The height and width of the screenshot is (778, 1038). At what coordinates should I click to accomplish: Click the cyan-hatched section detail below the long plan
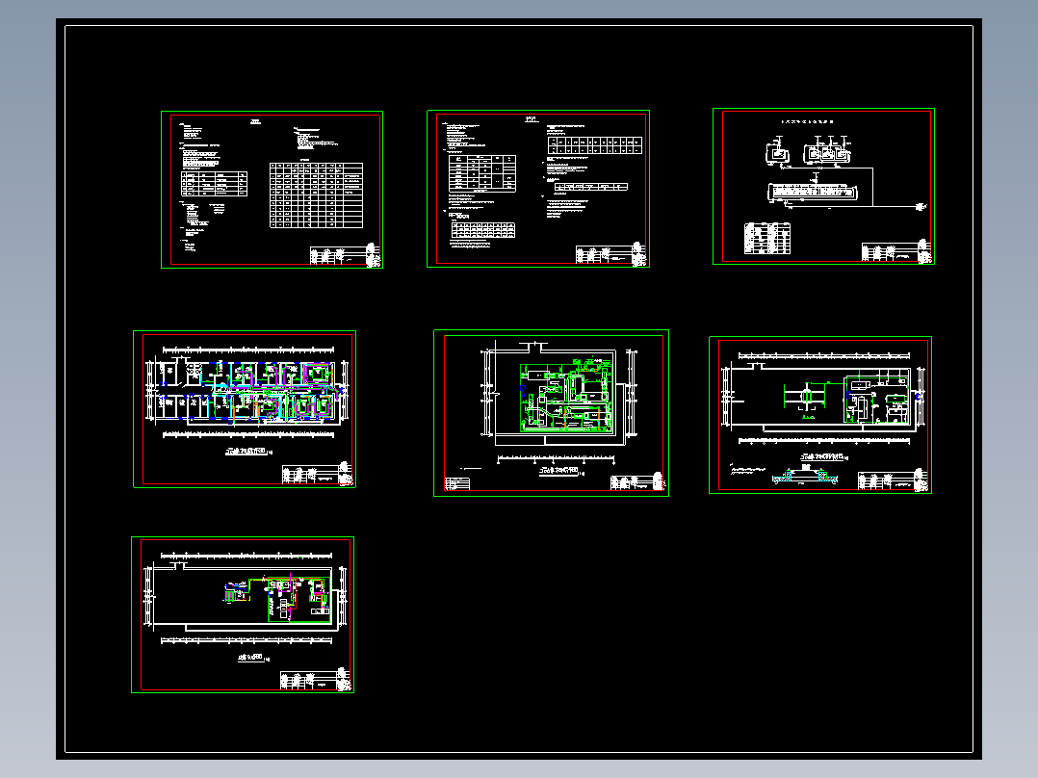point(805,476)
